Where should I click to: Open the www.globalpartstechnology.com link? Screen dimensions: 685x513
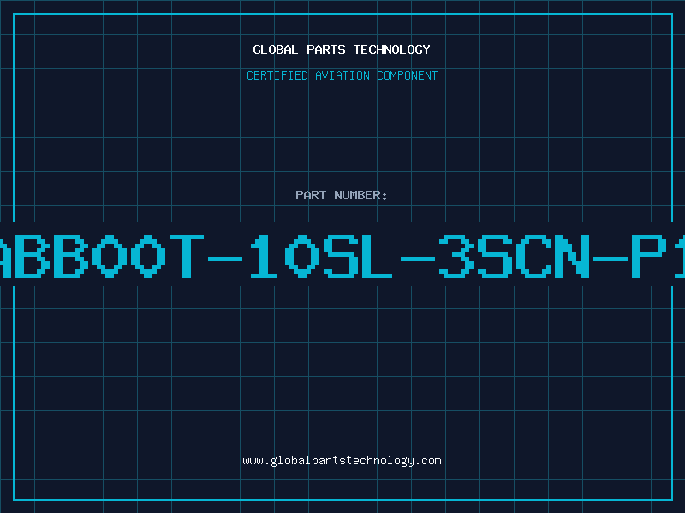pos(342,461)
